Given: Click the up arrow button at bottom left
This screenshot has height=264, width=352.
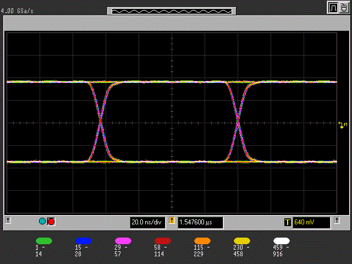Looking at the screenshot, I should point(8,220).
